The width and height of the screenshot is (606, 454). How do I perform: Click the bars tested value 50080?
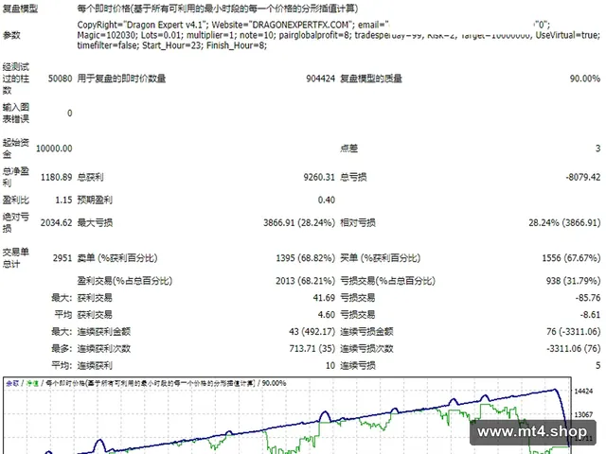60,79
